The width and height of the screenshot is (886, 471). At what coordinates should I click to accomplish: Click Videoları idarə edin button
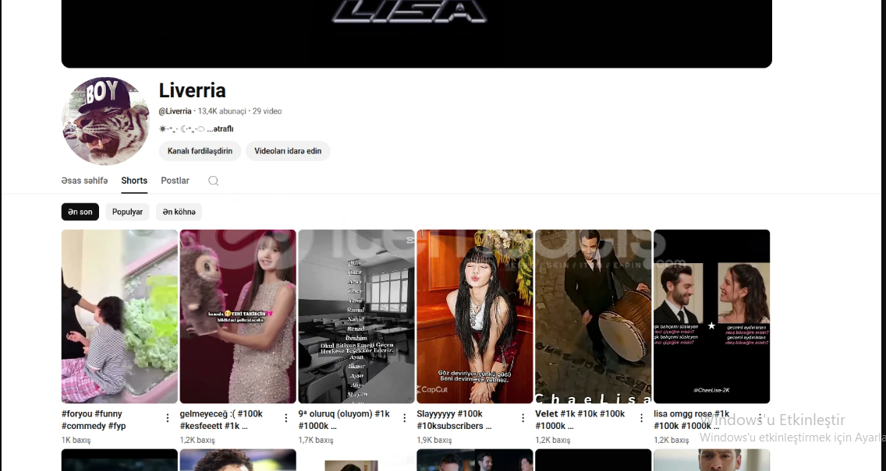[x=288, y=150]
